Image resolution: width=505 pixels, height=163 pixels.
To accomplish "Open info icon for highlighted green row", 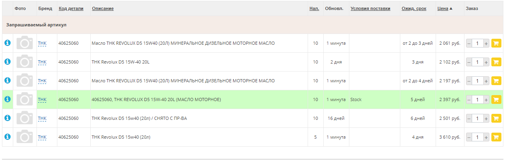I will pyautogui.click(x=7, y=99).
